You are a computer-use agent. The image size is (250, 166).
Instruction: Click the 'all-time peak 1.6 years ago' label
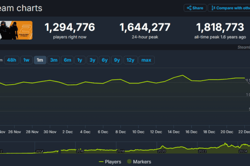coord(220,37)
